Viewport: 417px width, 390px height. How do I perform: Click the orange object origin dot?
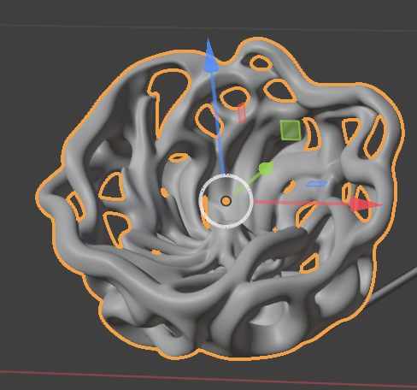[226, 201]
